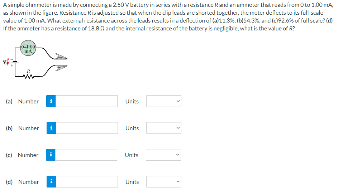Select the part (c) Number answer box
The width and height of the screenshot is (338, 195).
point(86,155)
